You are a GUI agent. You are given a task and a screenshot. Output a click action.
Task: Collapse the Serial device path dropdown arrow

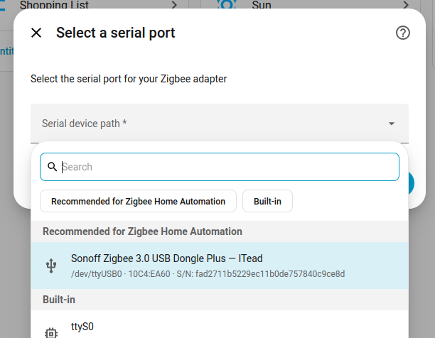pyautogui.click(x=392, y=124)
